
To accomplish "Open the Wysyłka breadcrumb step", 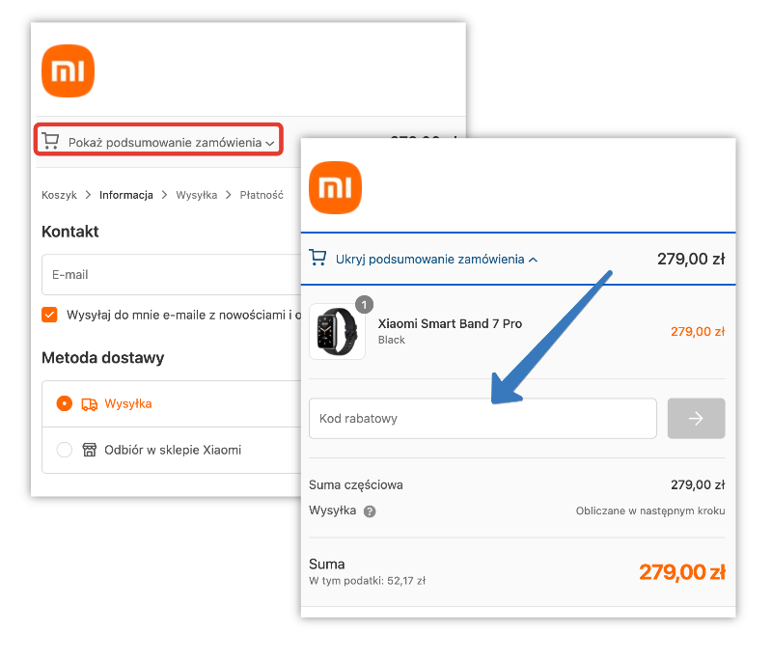I will tap(196, 195).
